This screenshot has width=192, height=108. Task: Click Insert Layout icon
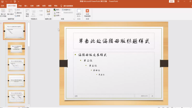10,12
